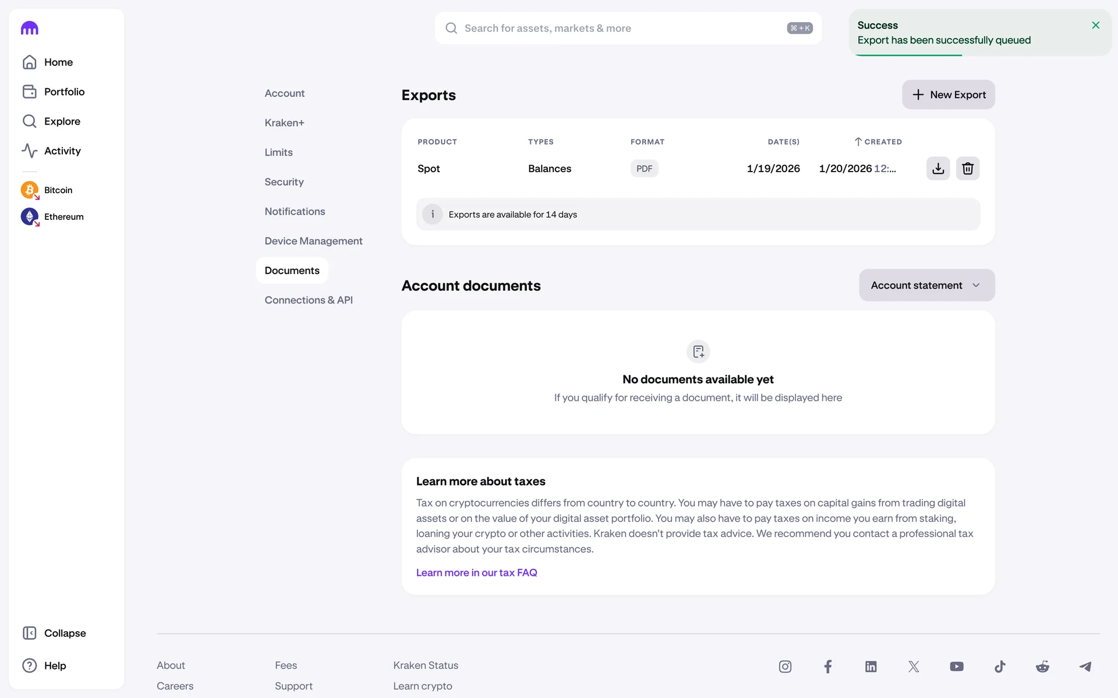Open Kraken's TikTok page
Screen dimensions: 1118x698
click(x=999, y=667)
